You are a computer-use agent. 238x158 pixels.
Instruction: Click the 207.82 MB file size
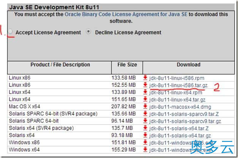point(123,106)
